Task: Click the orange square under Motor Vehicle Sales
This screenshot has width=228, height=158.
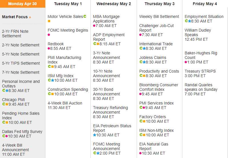Action: coord(49,21)
